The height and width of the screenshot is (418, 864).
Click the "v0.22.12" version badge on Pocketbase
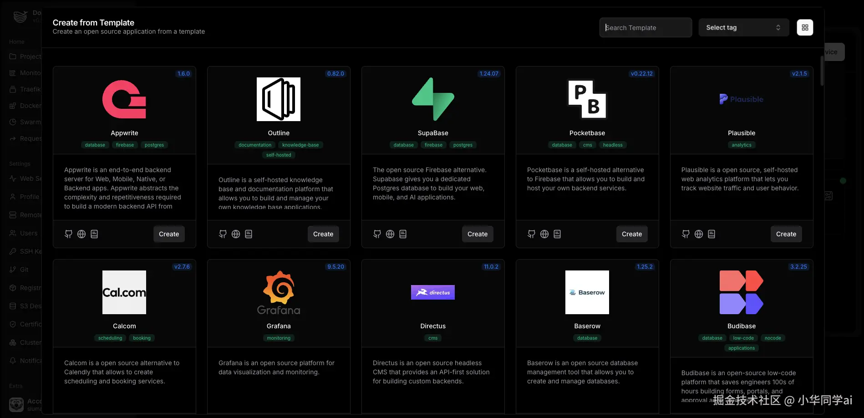641,74
